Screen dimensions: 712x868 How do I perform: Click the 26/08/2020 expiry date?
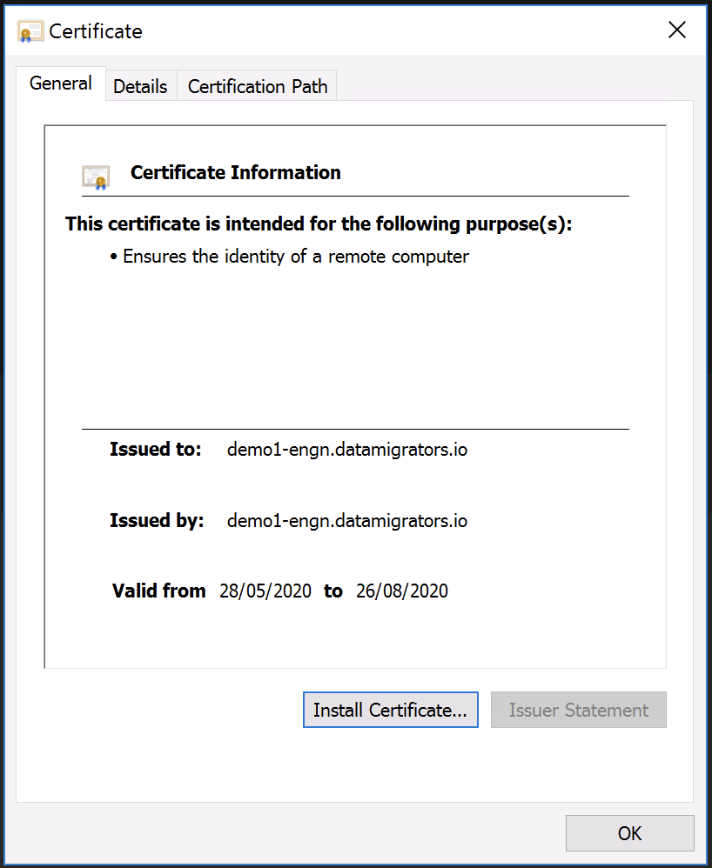coord(402,591)
